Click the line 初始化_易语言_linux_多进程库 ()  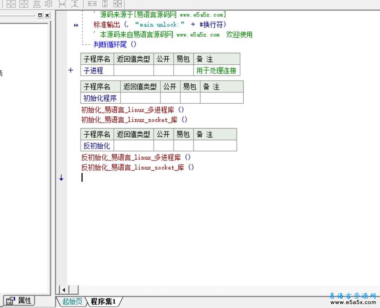click(132, 110)
